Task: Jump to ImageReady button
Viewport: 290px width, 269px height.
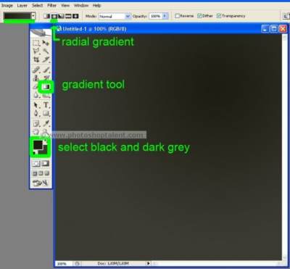Action: pos(41,183)
